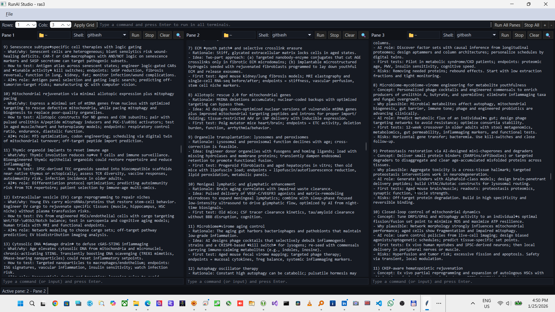555x312 pixels.
Task: Clear the output of Pane 2
Action: click(349, 35)
